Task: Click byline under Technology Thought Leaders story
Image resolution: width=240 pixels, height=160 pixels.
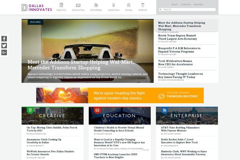Action: 171,80
